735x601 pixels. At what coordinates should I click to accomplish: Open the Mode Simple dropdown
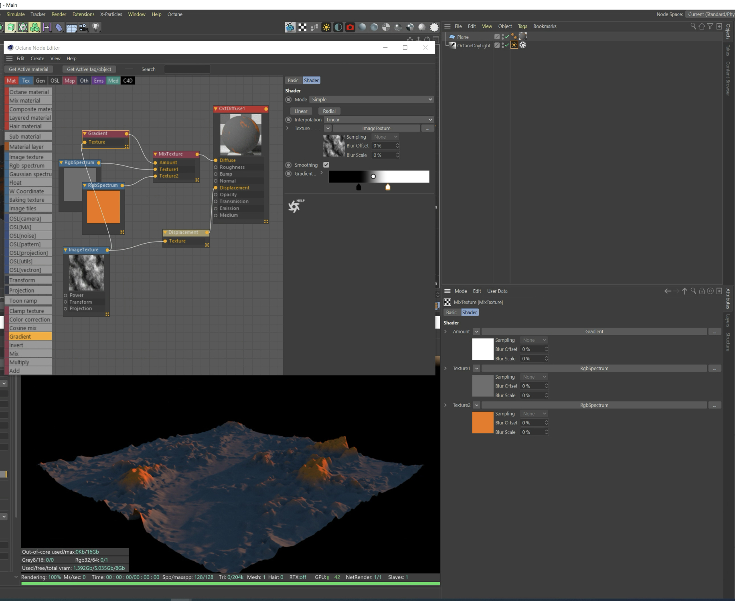click(x=372, y=99)
